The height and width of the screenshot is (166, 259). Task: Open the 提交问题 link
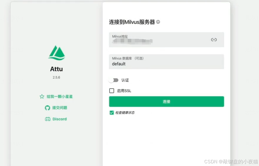tap(60, 108)
